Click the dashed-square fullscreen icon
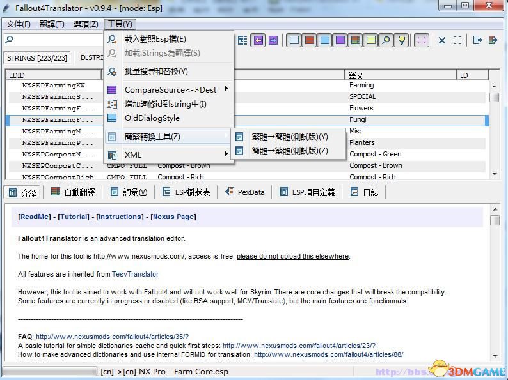The image size is (508, 380). 457,40
